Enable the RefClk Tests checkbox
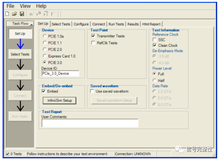 point(93,43)
